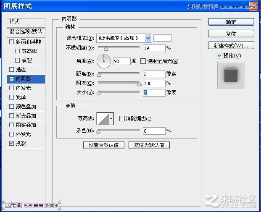Enable 消除锯齿 anti-alias checkbox

point(122,118)
